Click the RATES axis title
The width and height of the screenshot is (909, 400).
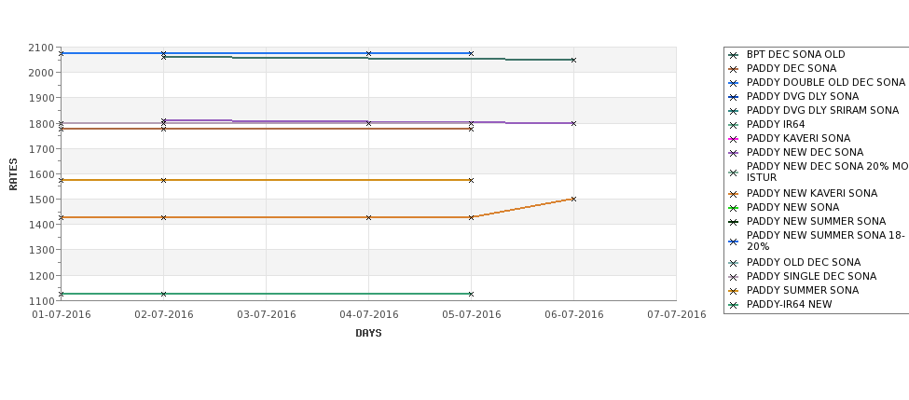click(x=13, y=174)
